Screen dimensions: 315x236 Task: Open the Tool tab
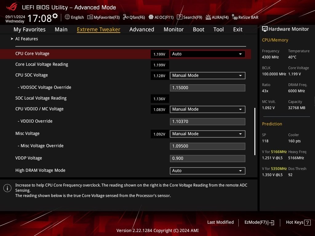[x=219, y=29]
